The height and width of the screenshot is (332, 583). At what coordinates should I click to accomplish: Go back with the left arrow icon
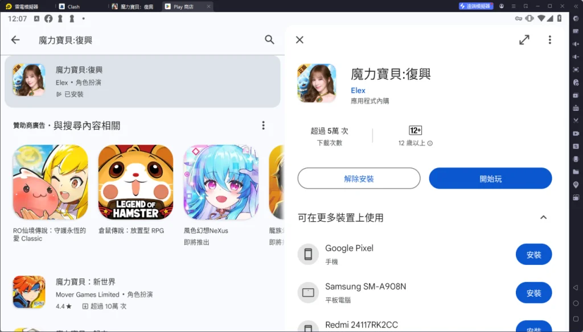point(15,40)
